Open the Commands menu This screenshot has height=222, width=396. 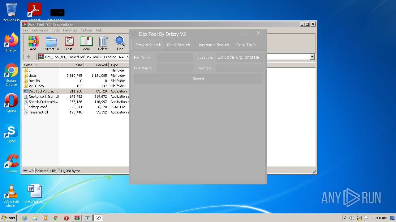tap(40, 30)
